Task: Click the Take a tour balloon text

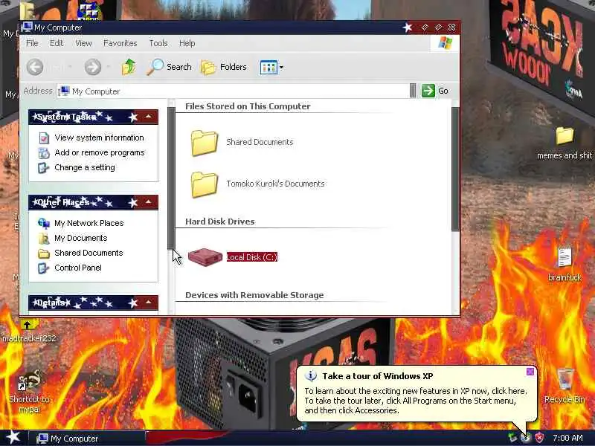Action: (x=415, y=401)
